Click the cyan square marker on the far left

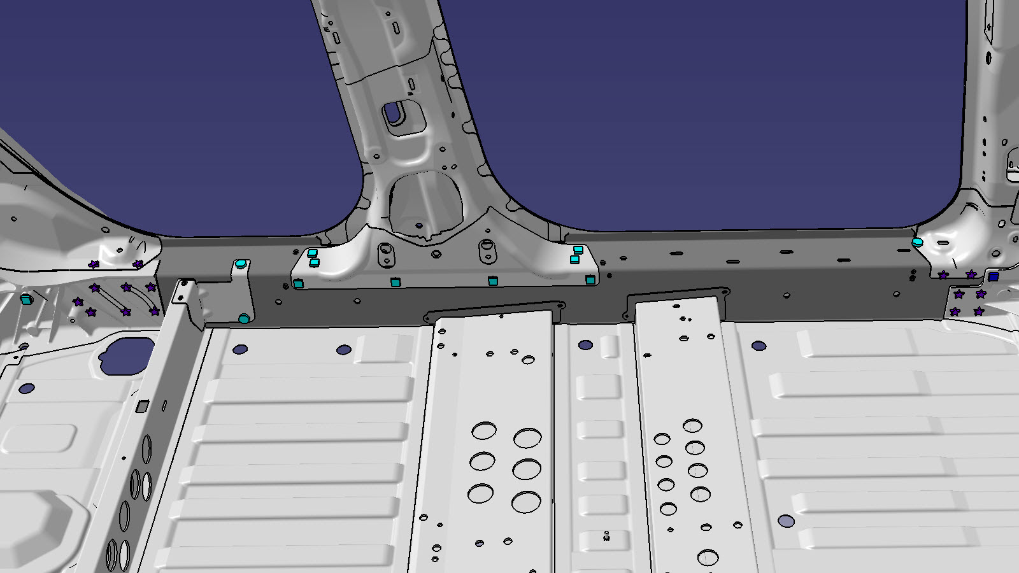(x=25, y=299)
